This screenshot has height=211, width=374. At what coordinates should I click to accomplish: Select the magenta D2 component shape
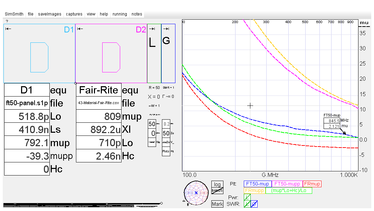pos(111,57)
